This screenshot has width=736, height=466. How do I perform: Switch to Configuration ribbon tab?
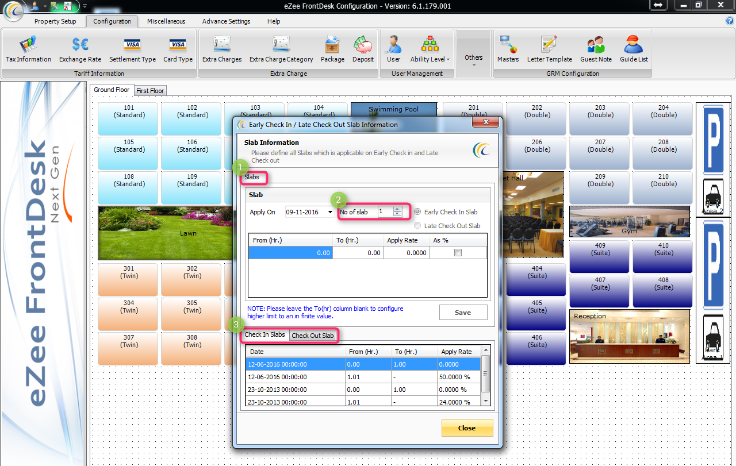(x=112, y=21)
